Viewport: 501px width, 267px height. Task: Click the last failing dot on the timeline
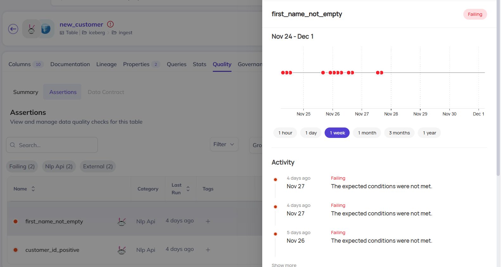click(x=382, y=73)
